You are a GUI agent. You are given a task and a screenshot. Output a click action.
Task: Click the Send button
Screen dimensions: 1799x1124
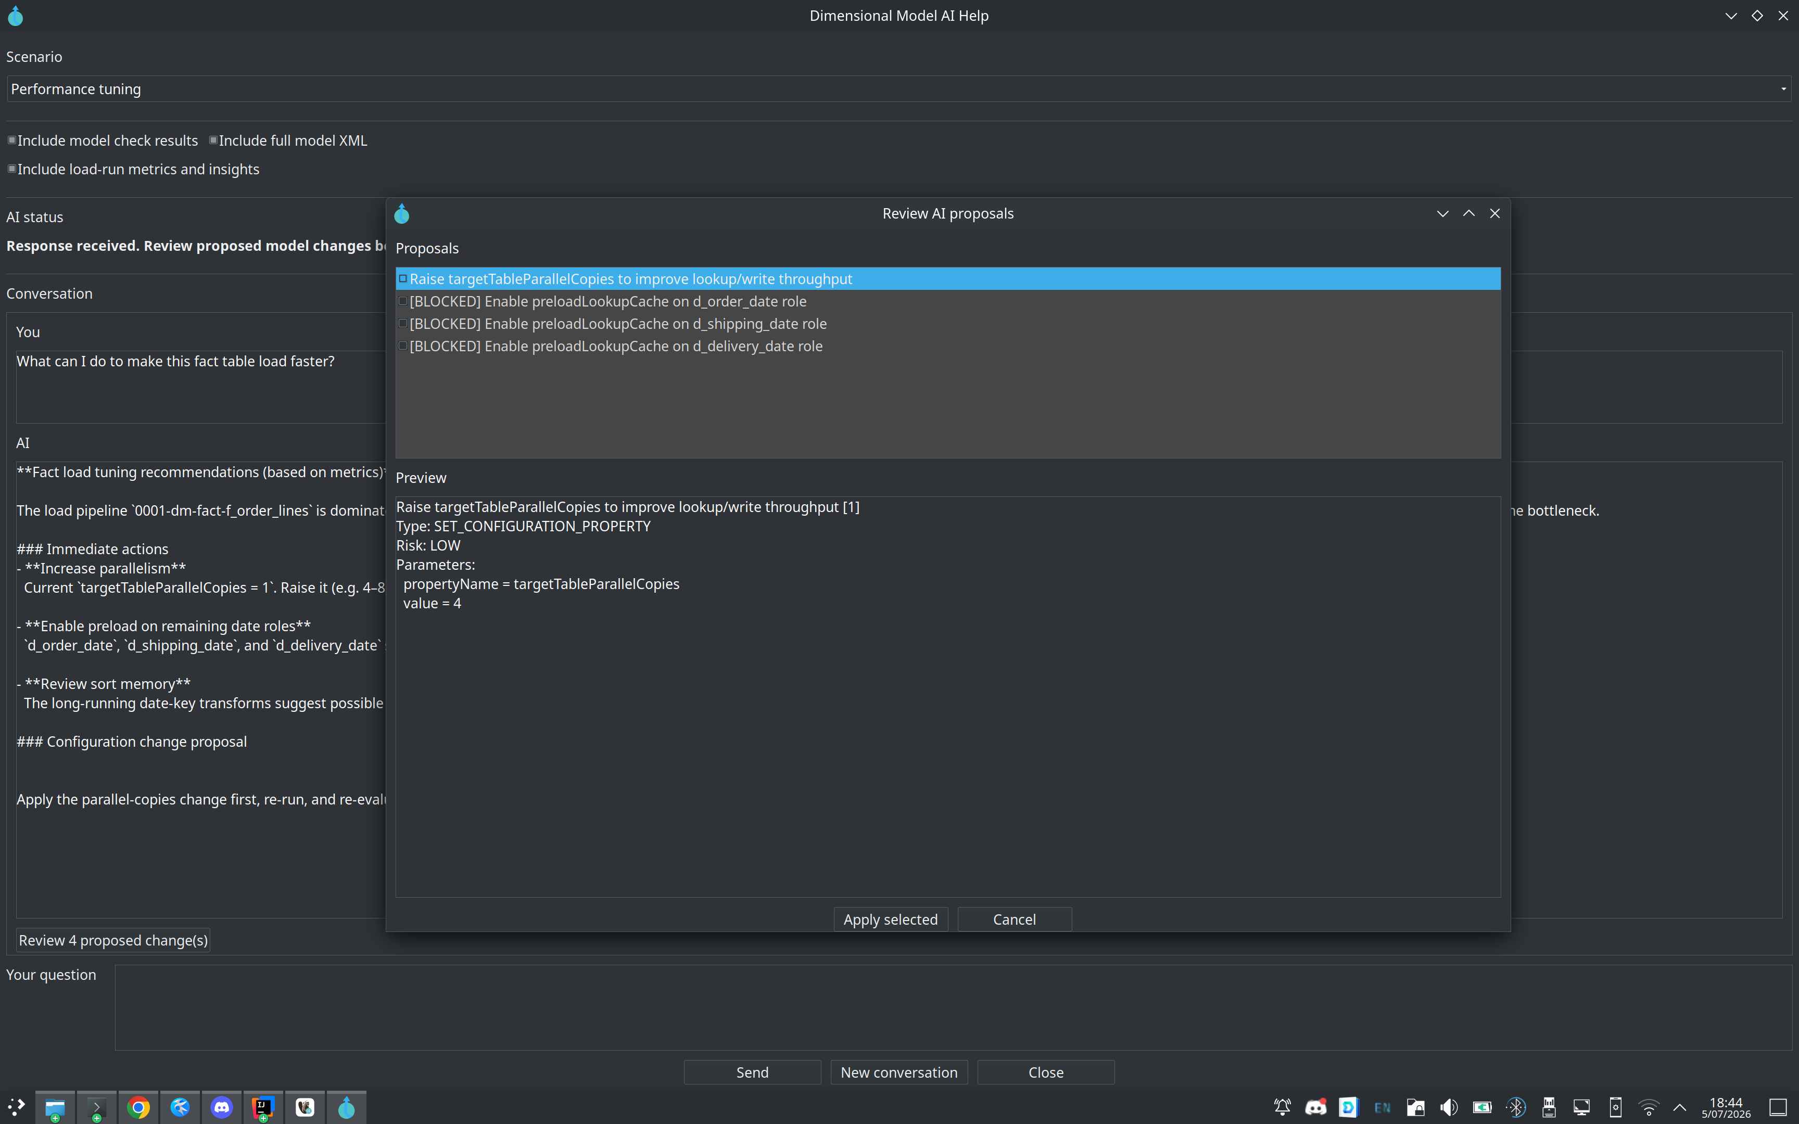coord(752,1072)
